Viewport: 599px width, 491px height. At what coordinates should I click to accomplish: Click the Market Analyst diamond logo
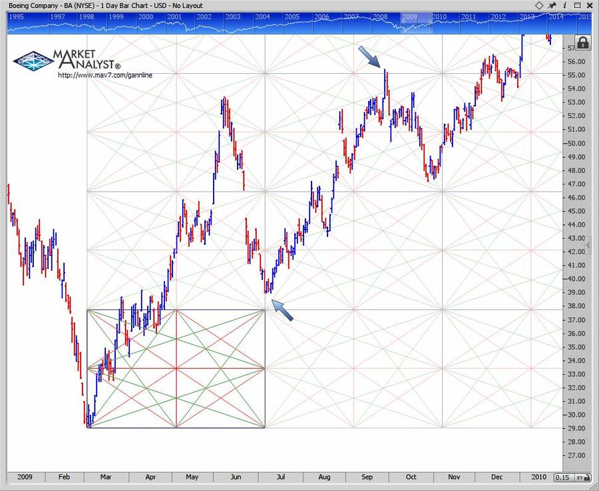(x=33, y=61)
